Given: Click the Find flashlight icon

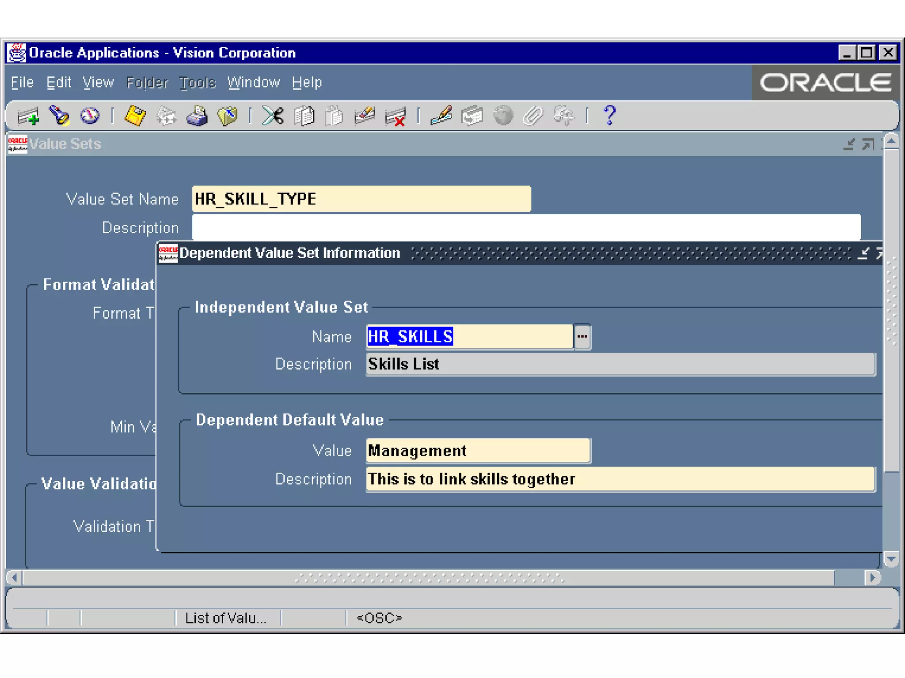Looking at the screenshot, I should 59,117.
